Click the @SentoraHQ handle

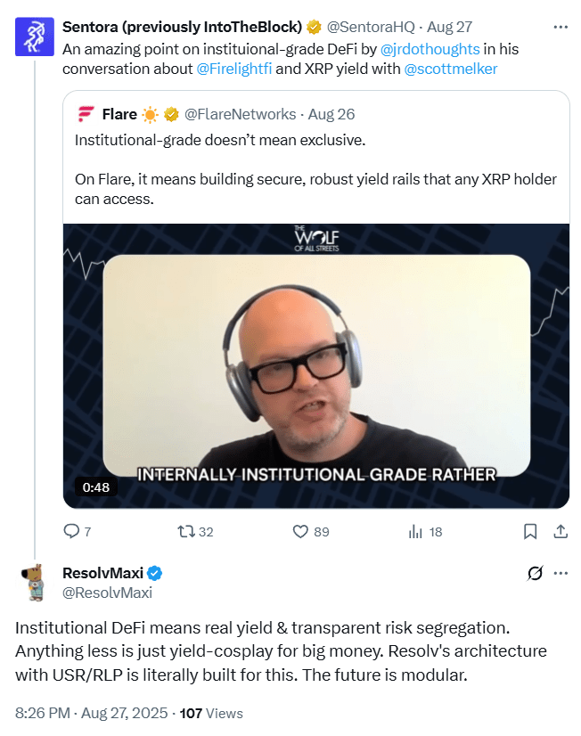371,26
